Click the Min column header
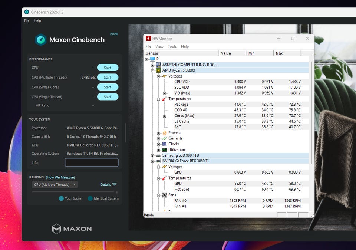Screen dimensions: 356x250 point(260,53)
